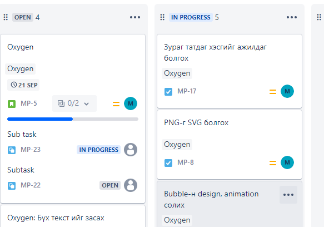Viewport: 324px width, 227px height.
Task: Open issue link MP-22
Action: pyautogui.click(x=31, y=185)
